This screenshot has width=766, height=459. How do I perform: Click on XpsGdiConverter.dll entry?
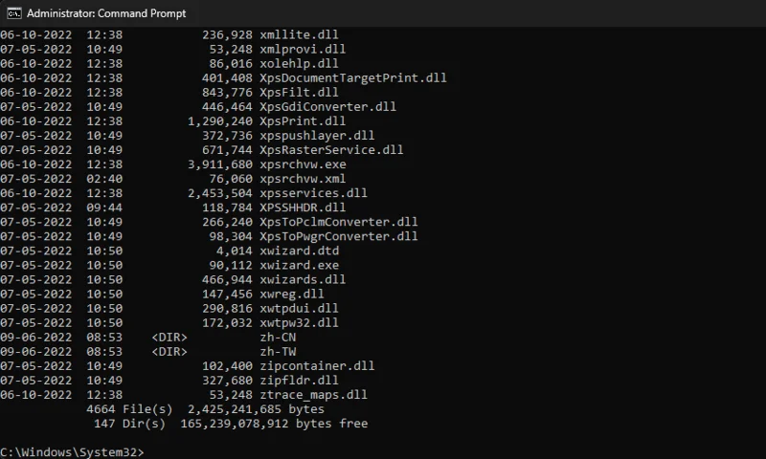point(327,106)
